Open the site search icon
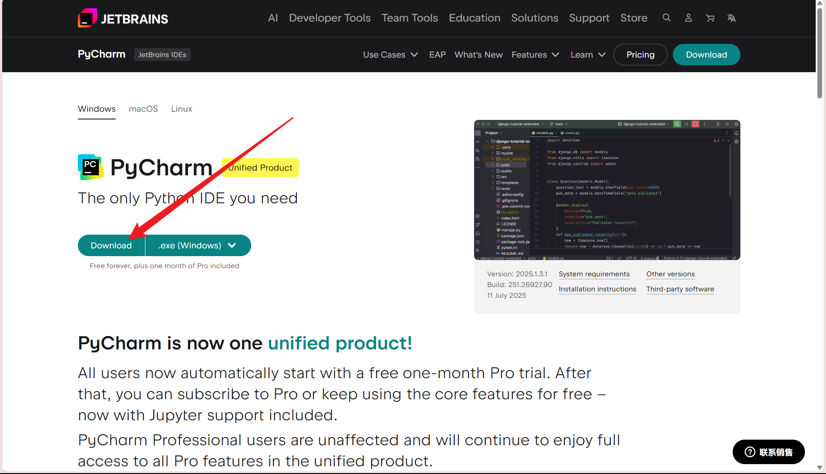Viewport: 826px width, 474px height. pyautogui.click(x=666, y=18)
